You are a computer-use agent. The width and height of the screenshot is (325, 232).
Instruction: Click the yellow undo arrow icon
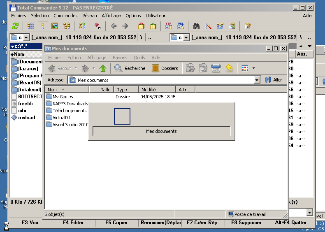(229, 68)
